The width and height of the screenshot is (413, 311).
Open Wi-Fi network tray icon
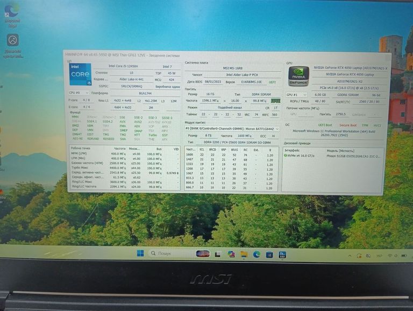click(390, 256)
